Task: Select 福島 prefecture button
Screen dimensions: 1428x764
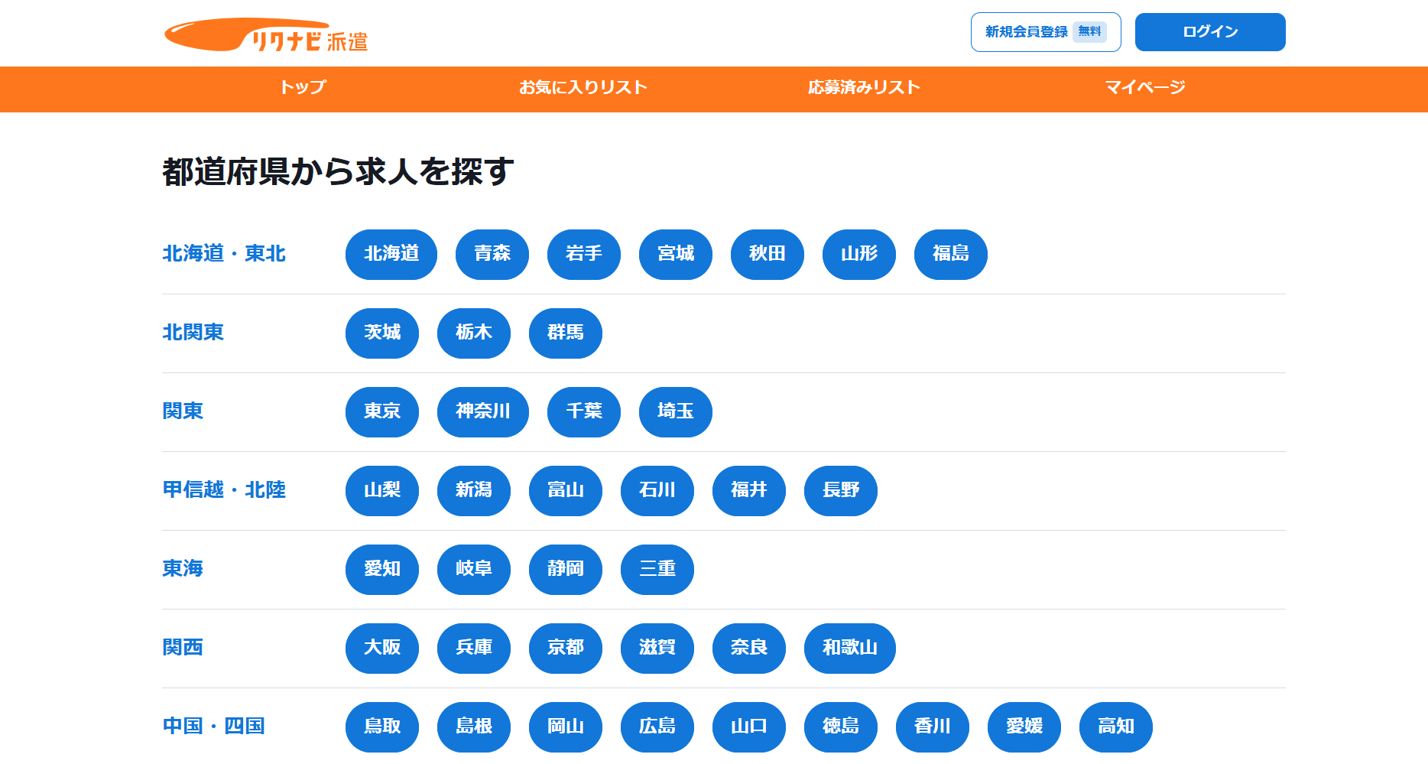Action: pyautogui.click(x=950, y=255)
